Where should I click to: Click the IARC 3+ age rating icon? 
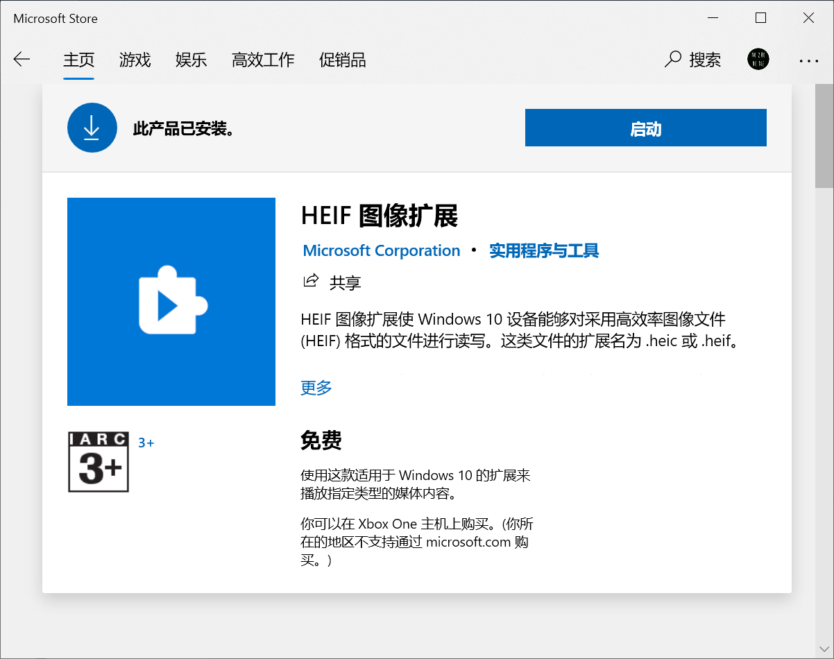(x=98, y=462)
